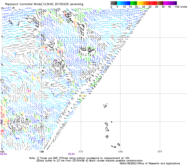The image size is (188, 165).
Task: Click the gray 0-5 knots color swatch
Action: click(x=114, y=3)
